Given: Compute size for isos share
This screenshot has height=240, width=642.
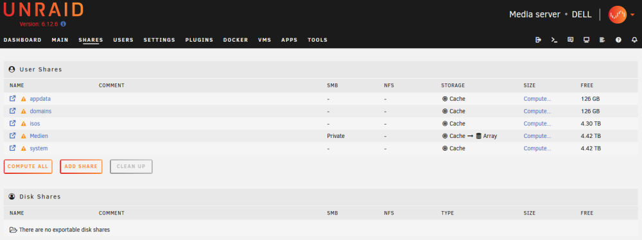Looking at the screenshot, I should pos(537,123).
